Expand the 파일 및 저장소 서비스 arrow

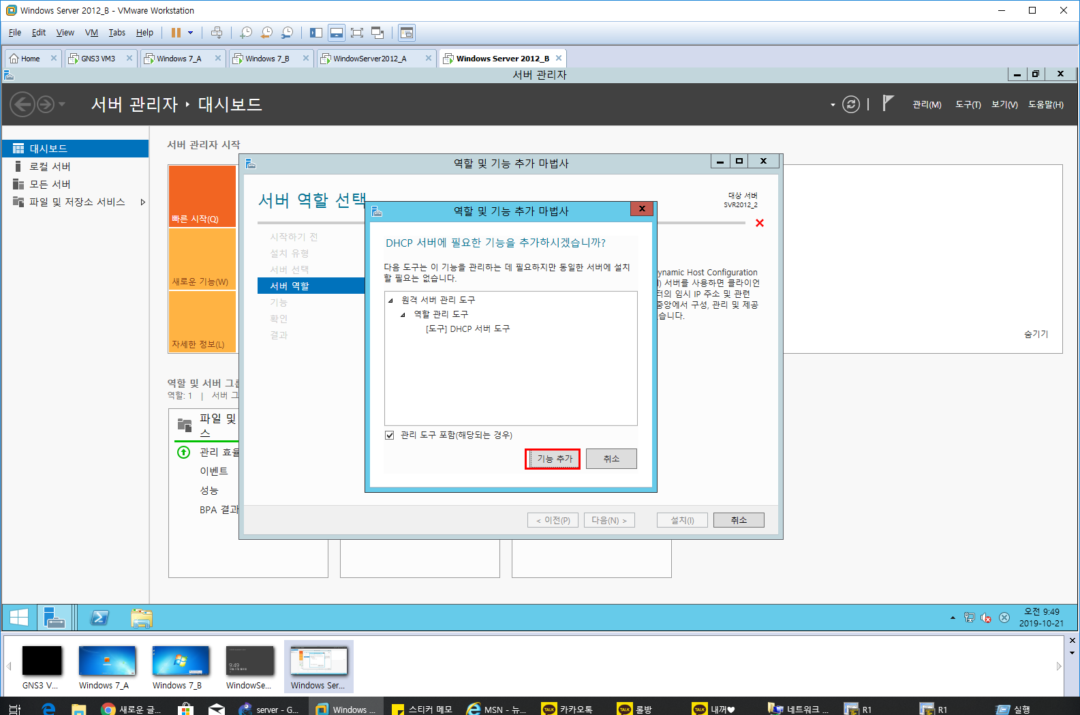coord(142,202)
